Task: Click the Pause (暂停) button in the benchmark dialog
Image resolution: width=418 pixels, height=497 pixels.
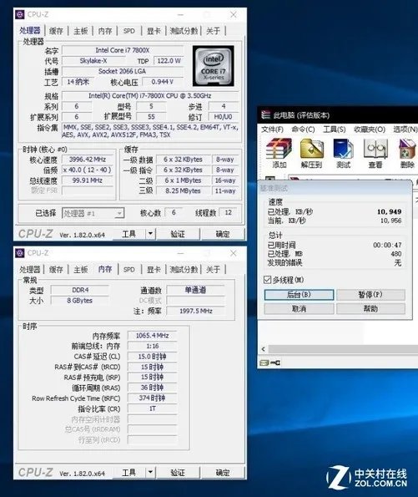Action: [x=370, y=295]
